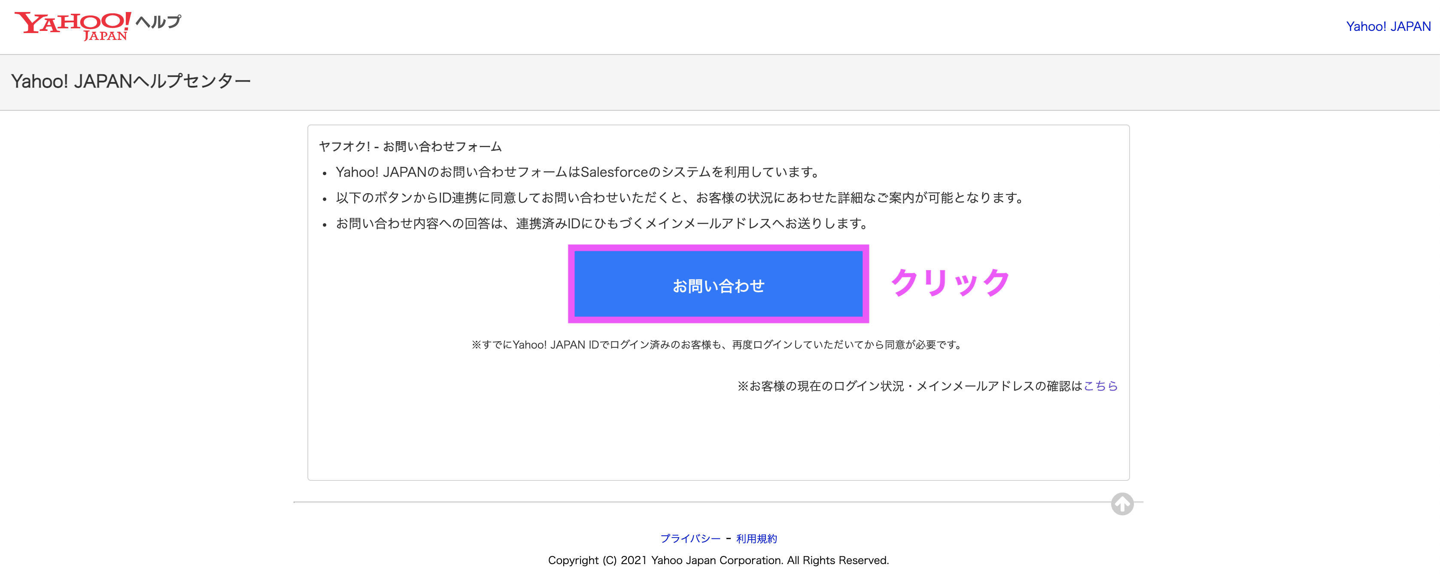The width and height of the screenshot is (1440, 583).
Task: Click the ヘルプ text beside the logo
Action: pos(159,22)
